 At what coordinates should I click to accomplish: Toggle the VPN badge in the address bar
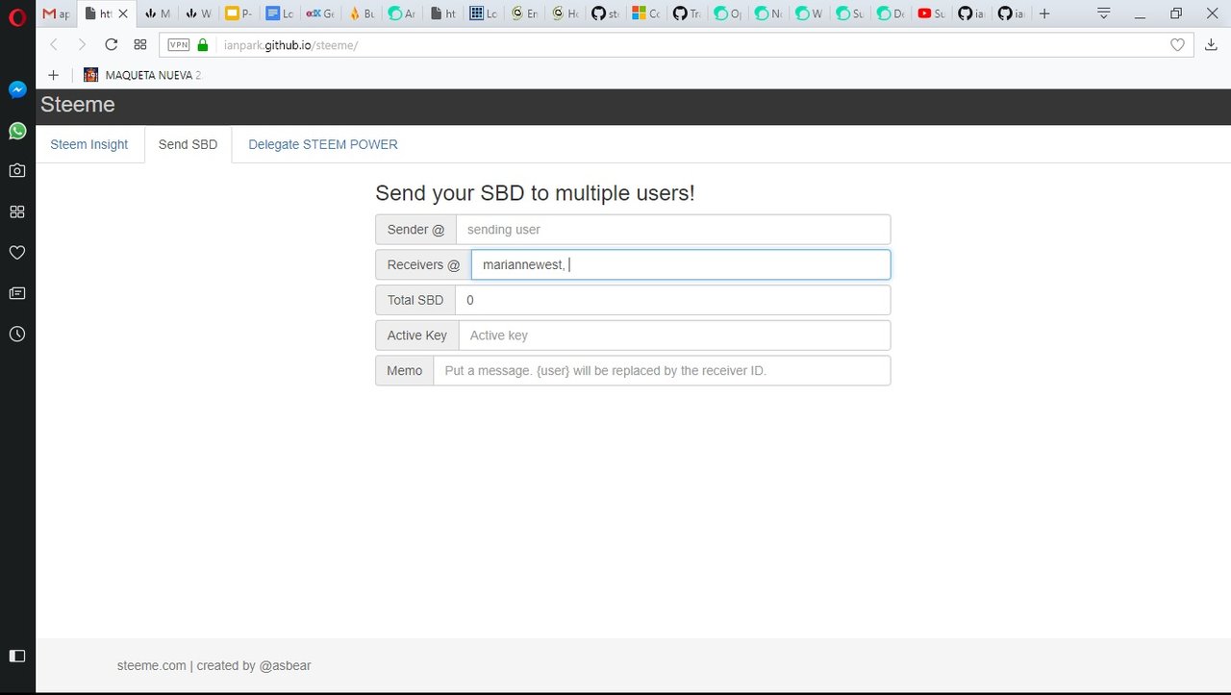point(179,44)
